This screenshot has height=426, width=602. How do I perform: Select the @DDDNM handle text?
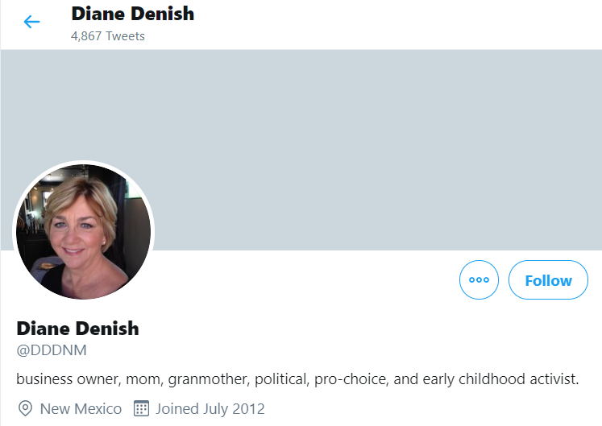click(52, 350)
